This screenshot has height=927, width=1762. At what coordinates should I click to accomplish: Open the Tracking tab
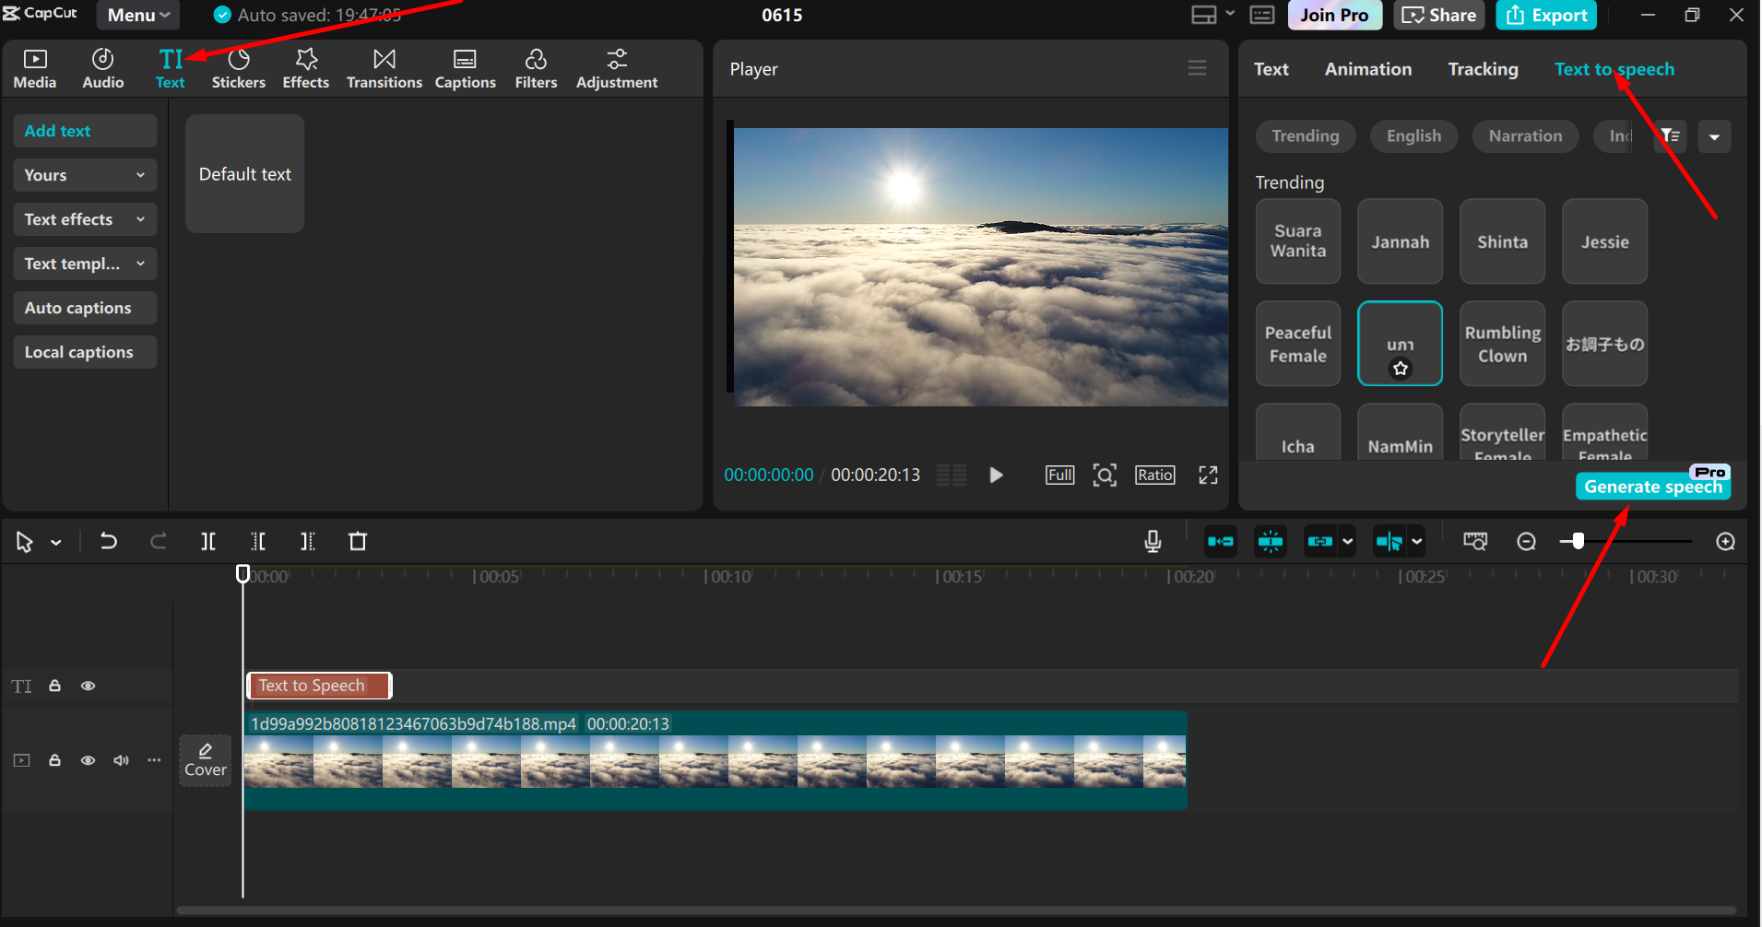click(x=1482, y=68)
